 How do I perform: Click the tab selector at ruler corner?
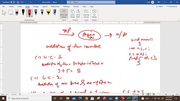click(x=1, y=23)
